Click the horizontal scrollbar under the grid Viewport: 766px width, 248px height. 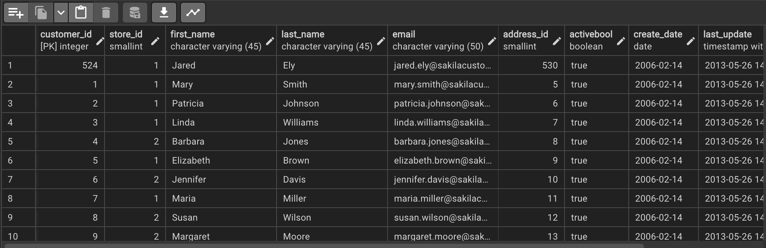[x=324, y=246]
